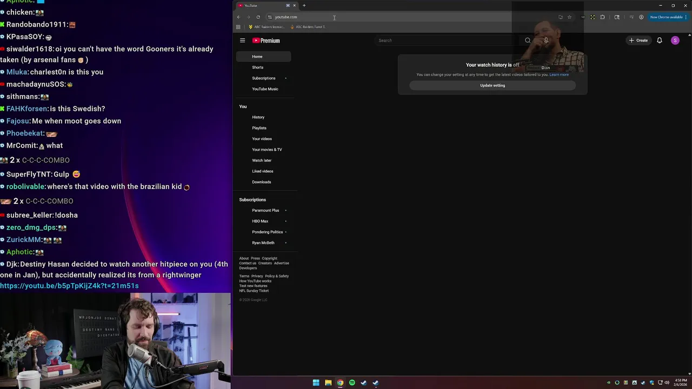Open ARC Raiders Event bookmark
This screenshot has height=389, width=692.
pyautogui.click(x=308, y=27)
